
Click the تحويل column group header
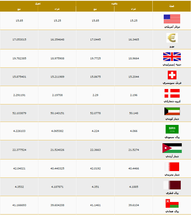(x=38, y=4)
